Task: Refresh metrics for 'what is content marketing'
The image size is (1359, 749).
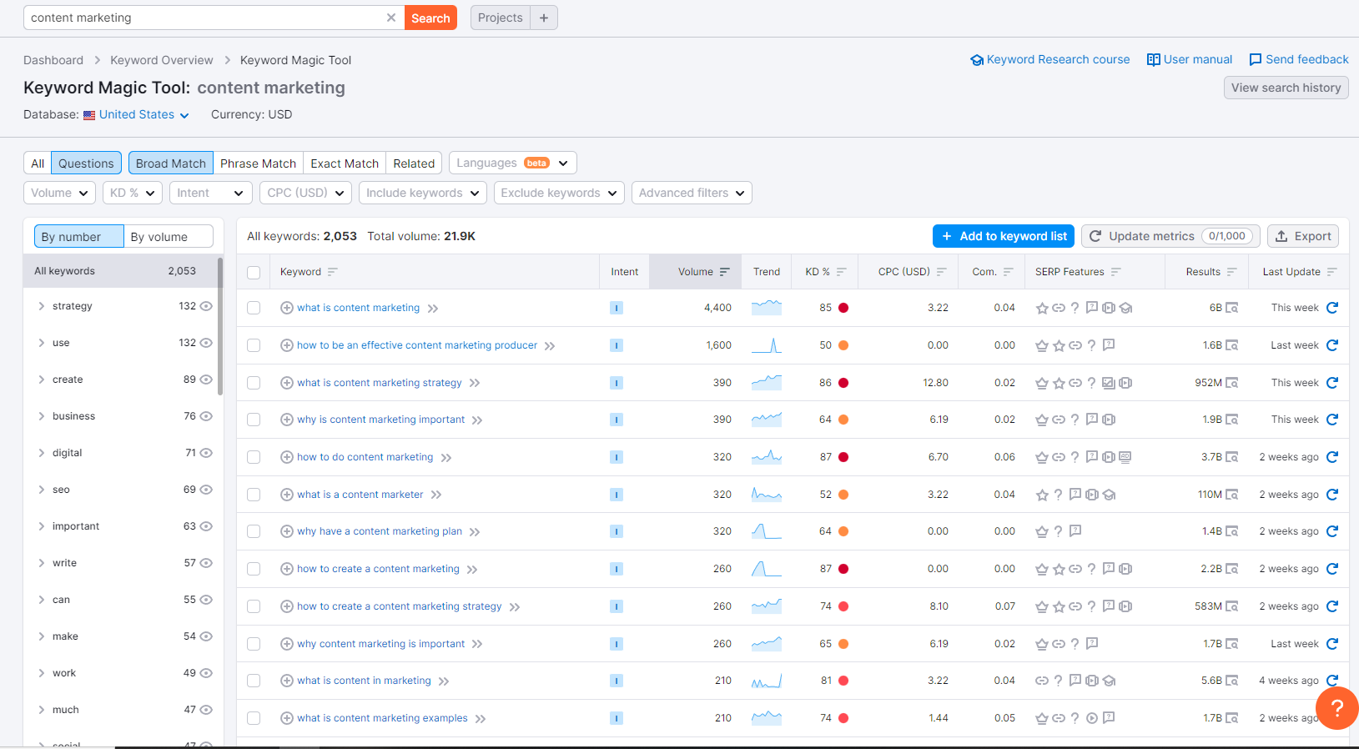Action: coord(1332,308)
